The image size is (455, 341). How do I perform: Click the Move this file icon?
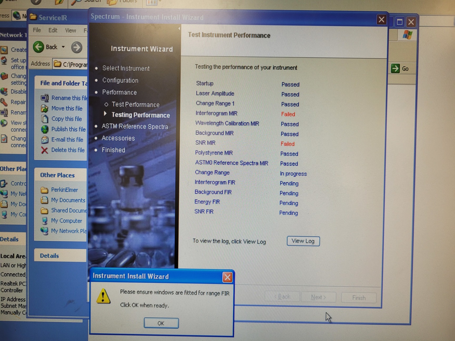pos(45,108)
